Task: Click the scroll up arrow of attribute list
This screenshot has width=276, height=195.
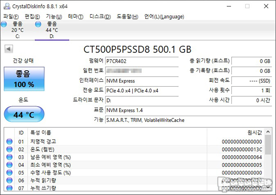Action: (268, 132)
